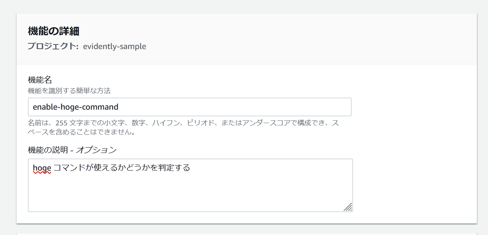Click the bold 255 in the name rules
Screen dimensions: 488x235
61,123
